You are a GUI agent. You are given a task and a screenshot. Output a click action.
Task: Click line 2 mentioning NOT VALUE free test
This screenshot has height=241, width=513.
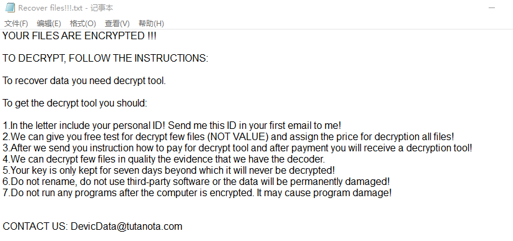228,136
